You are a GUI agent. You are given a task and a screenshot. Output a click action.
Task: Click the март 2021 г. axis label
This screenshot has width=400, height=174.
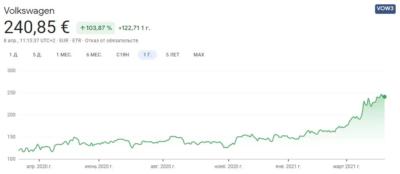tap(347, 167)
